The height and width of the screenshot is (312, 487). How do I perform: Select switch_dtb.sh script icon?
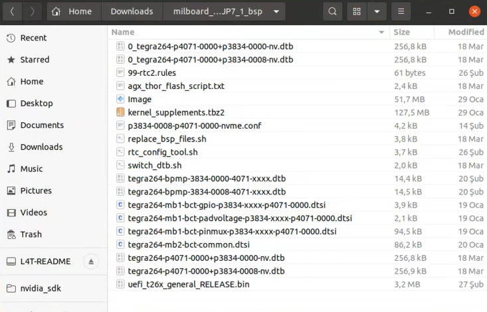click(120, 165)
